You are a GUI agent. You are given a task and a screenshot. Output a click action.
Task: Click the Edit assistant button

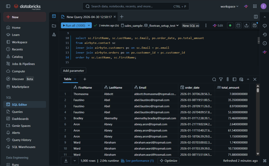[218, 25]
